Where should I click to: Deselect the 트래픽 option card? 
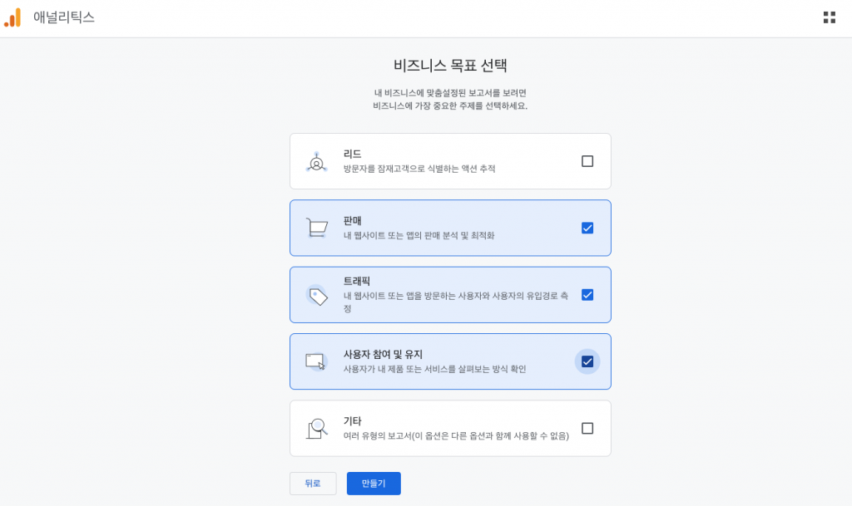pyautogui.click(x=449, y=294)
